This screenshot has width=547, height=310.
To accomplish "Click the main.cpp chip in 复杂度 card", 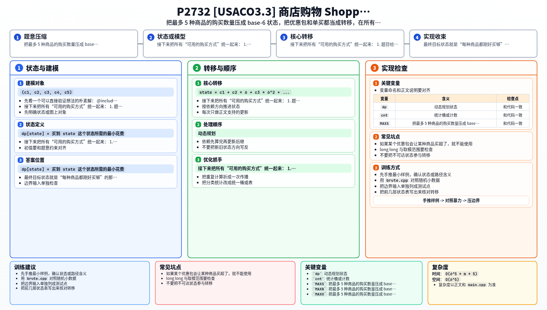I will (x=477, y=285).
